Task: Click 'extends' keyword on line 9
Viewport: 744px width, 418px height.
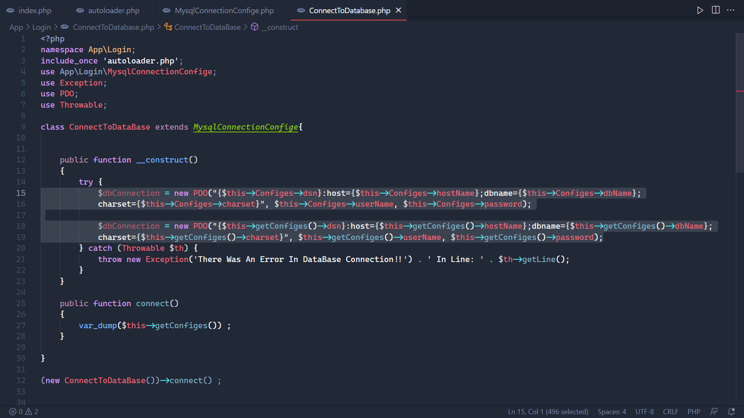Action: [172, 127]
